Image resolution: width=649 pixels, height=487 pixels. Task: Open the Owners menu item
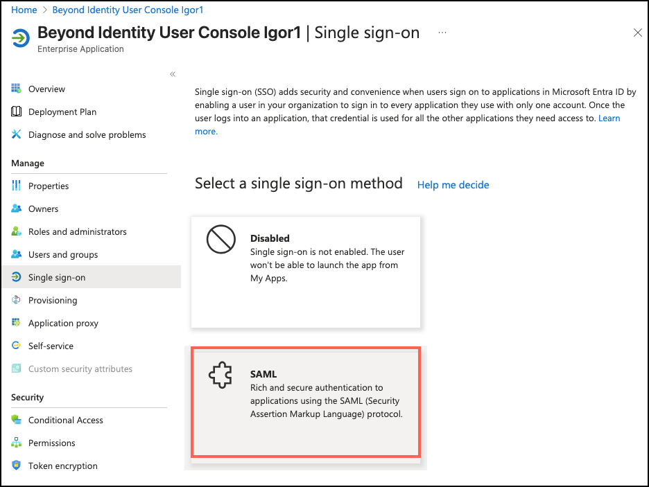43,209
